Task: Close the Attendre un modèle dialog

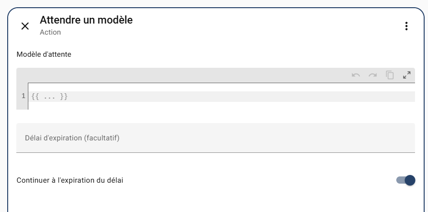Action: [x=25, y=26]
